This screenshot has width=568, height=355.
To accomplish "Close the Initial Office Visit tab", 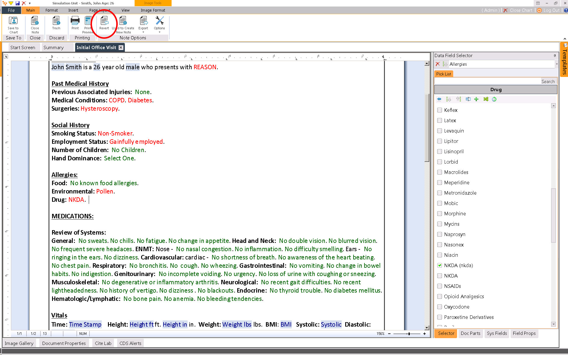I will tap(121, 47).
